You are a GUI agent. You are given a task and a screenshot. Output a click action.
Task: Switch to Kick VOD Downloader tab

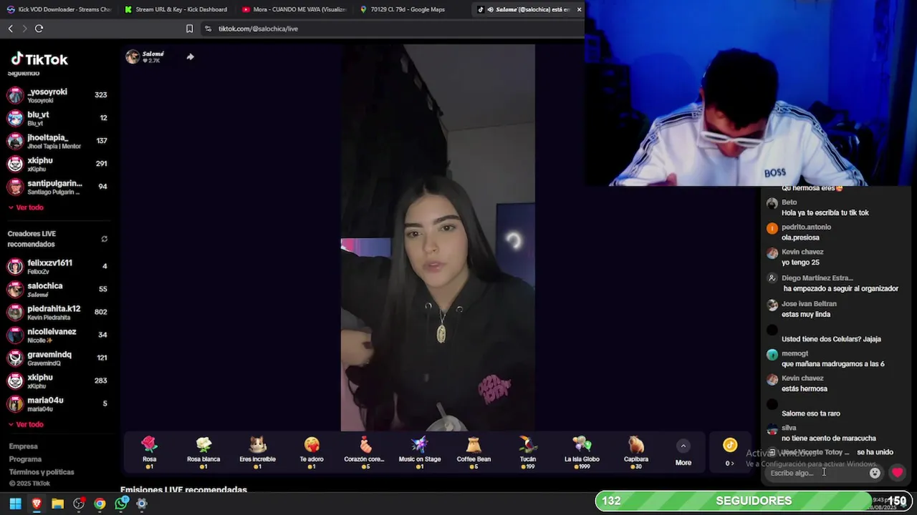tap(59, 9)
